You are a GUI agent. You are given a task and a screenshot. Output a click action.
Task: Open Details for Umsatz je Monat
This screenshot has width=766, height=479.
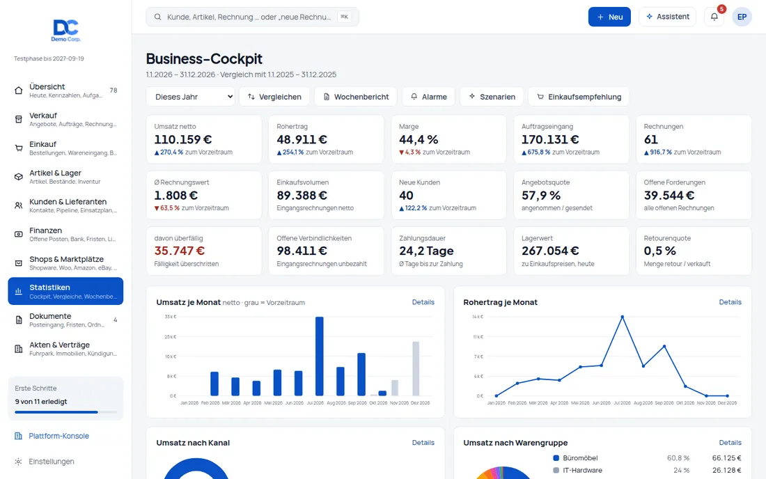pyautogui.click(x=423, y=302)
